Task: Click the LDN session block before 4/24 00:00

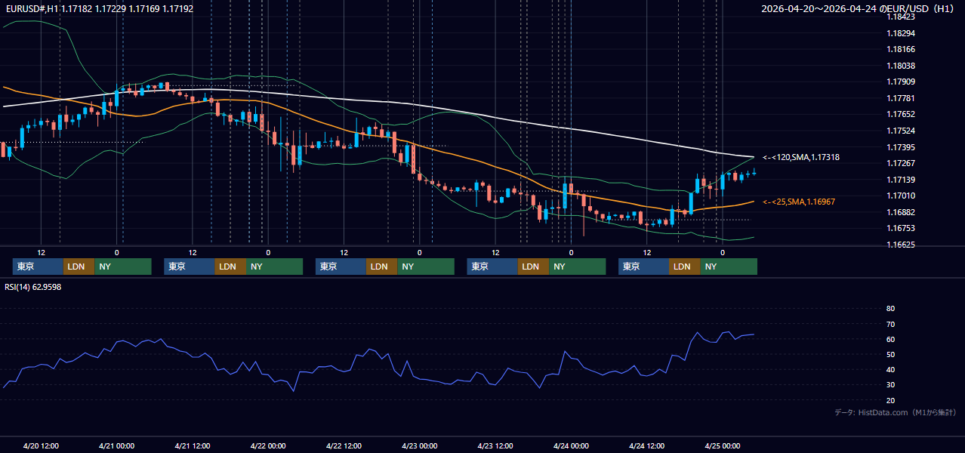Action: click(533, 267)
